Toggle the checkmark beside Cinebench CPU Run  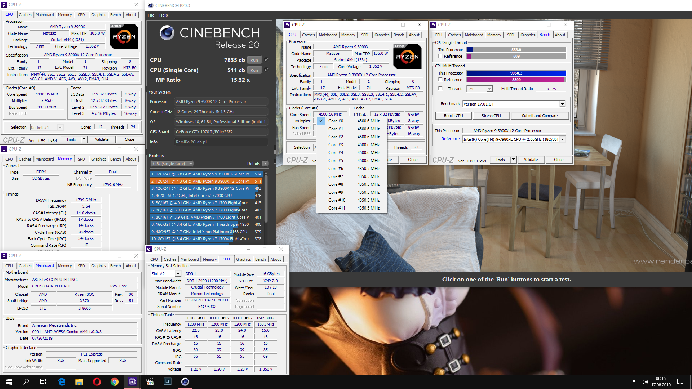(266, 60)
